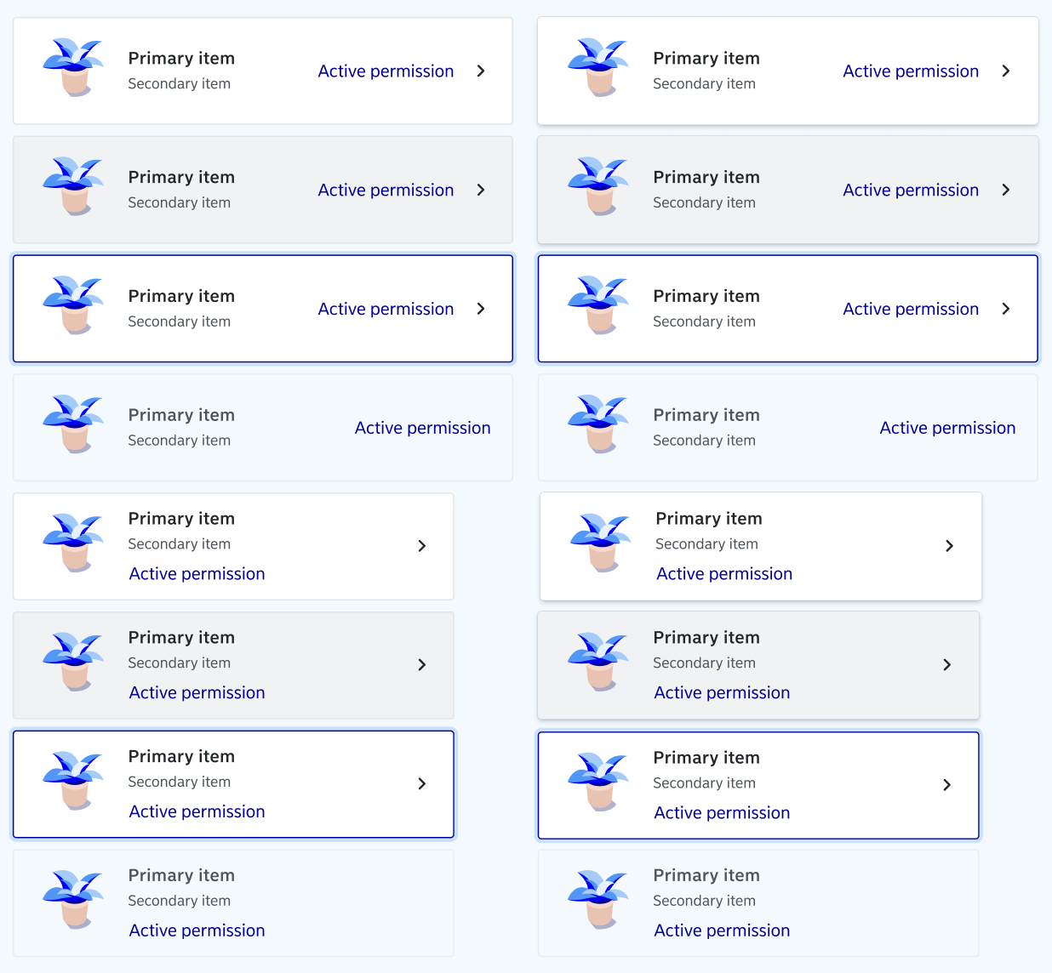
Task: Expand the chevron in the gray wide right-column card
Action: coord(1006,190)
